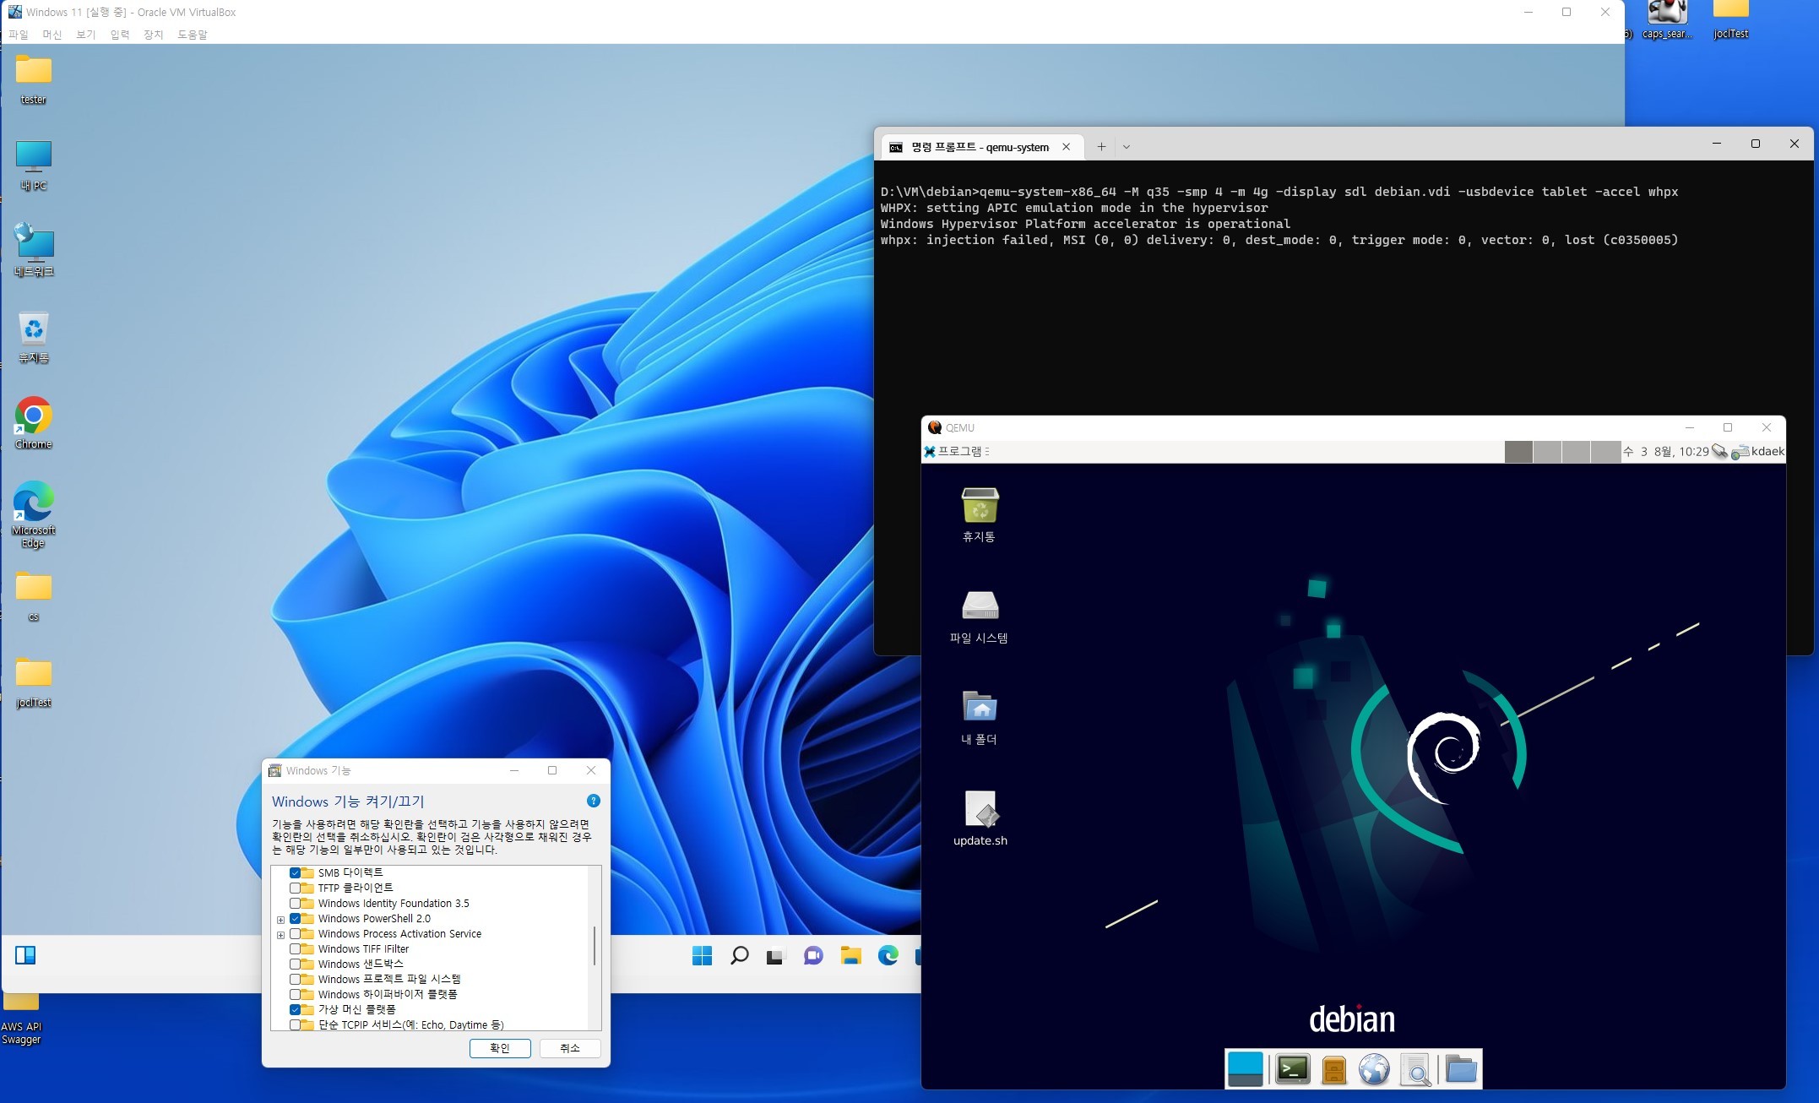Open the web browser globe icon in Debian taskbar
The width and height of the screenshot is (1819, 1103).
point(1374,1069)
